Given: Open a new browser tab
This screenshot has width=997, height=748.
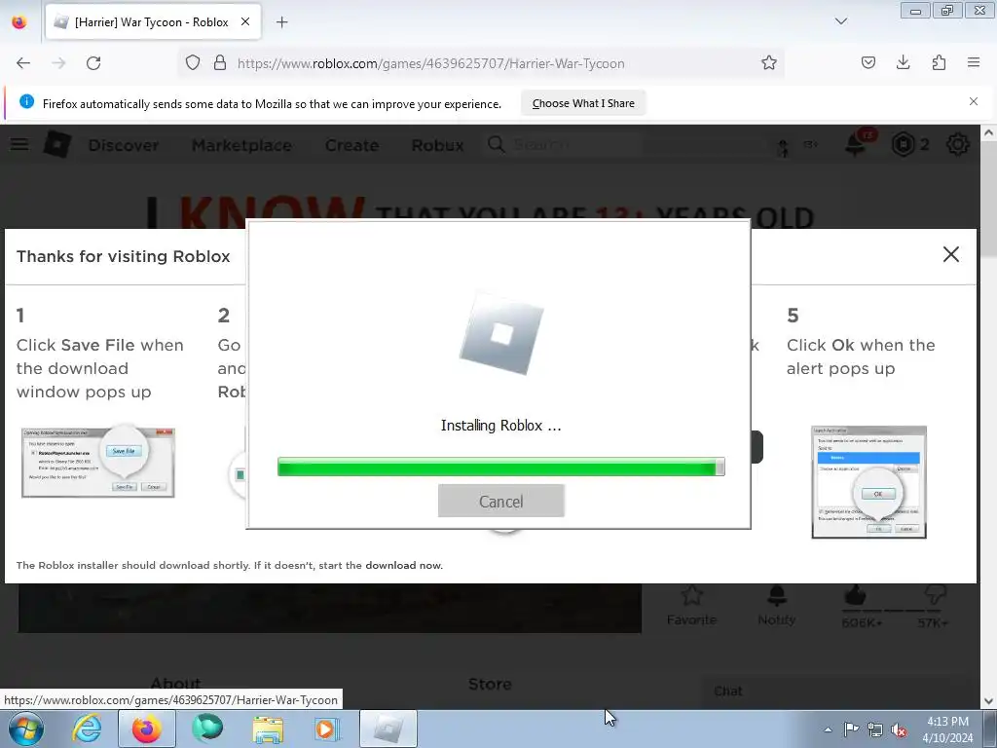Looking at the screenshot, I should (x=281, y=22).
